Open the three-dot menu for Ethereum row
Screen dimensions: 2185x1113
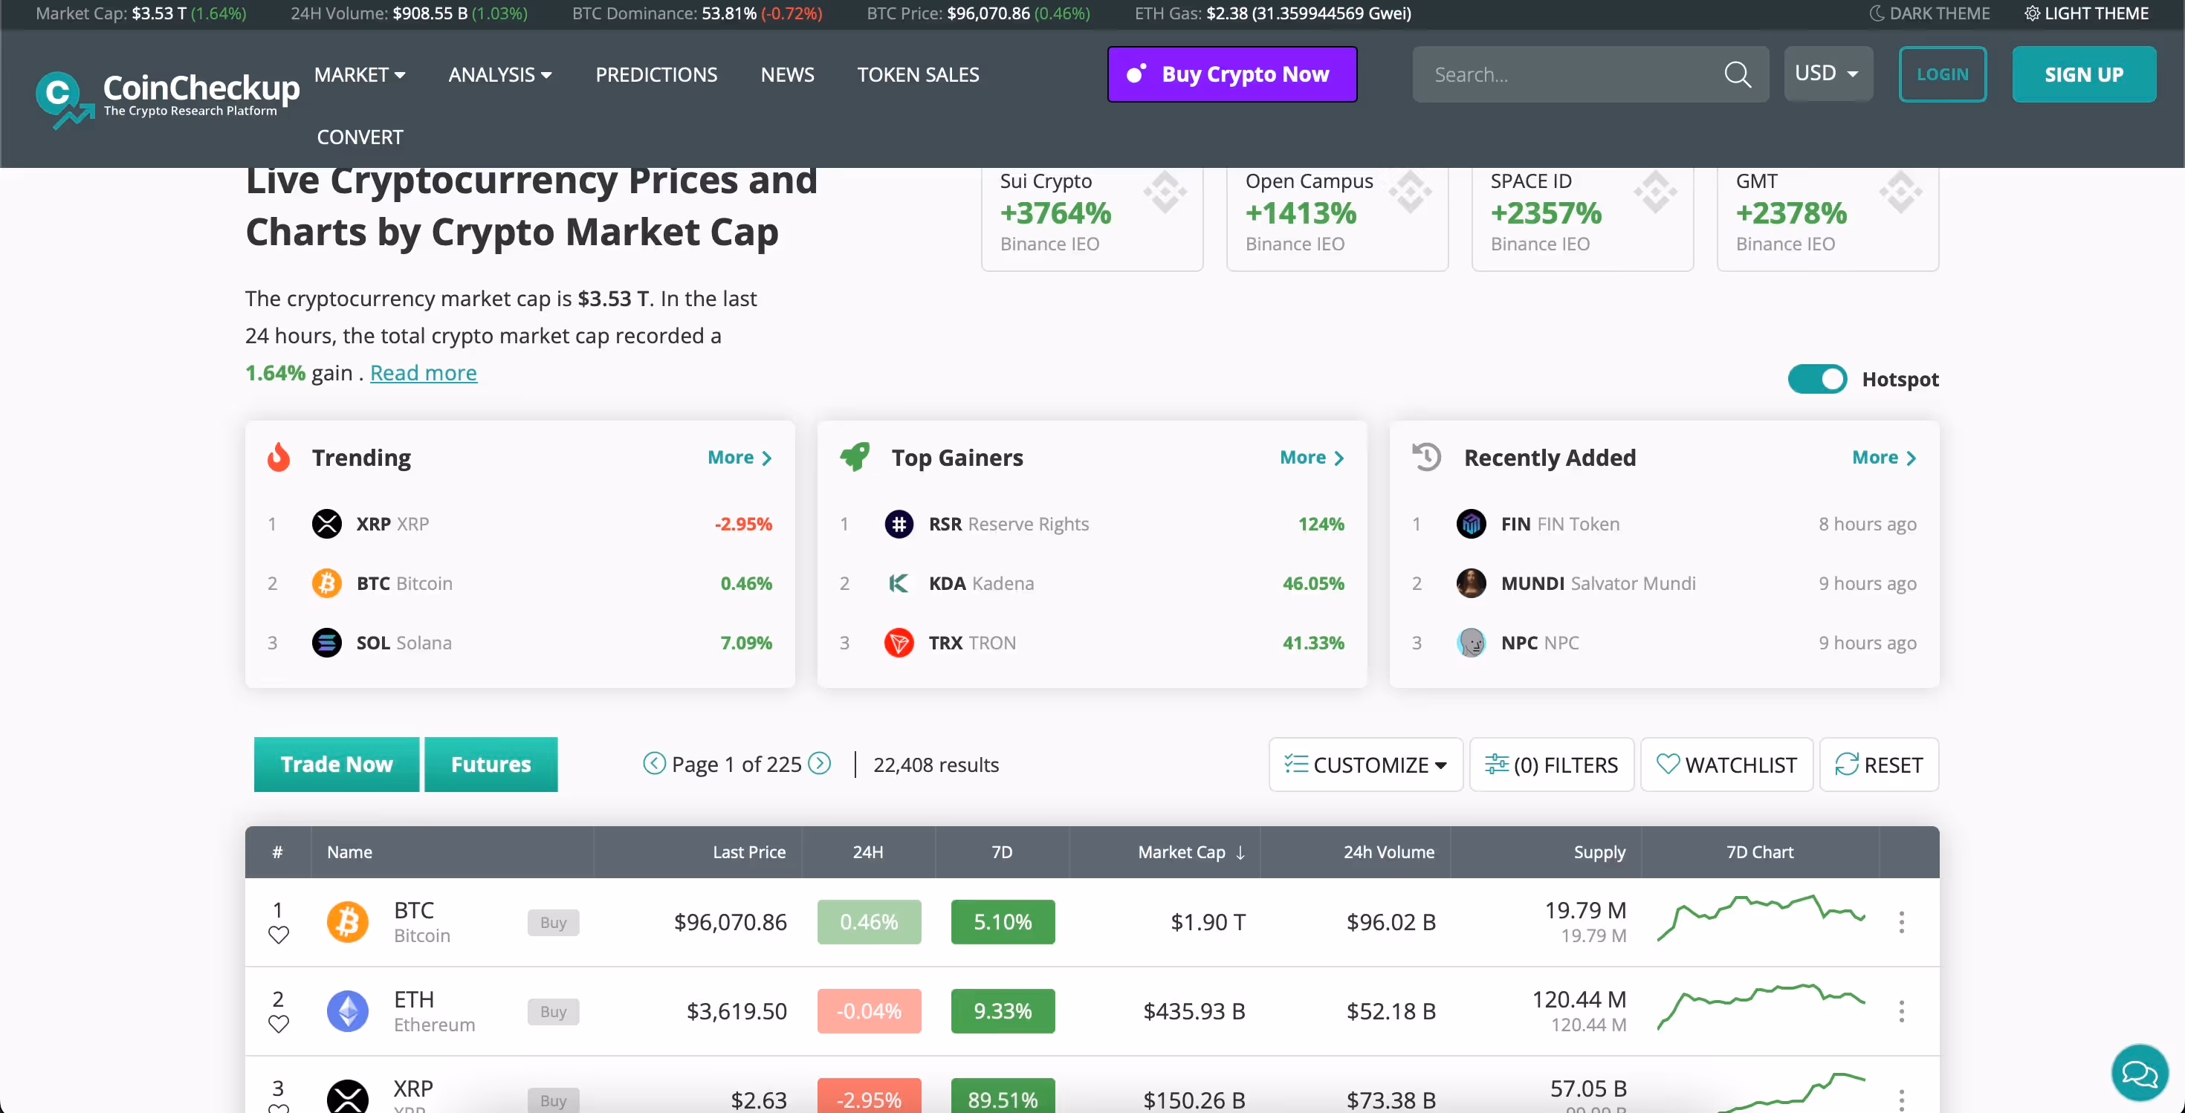1902,1011
